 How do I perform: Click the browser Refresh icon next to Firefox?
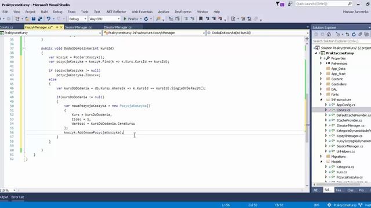point(146,18)
